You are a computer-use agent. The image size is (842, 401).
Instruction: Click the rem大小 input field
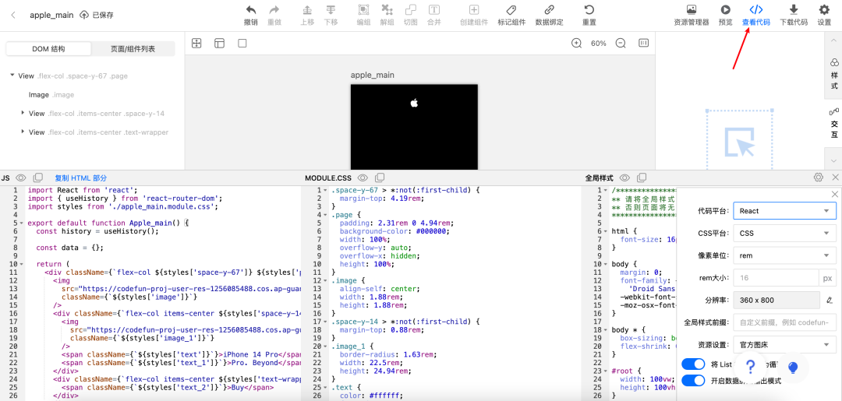point(776,278)
